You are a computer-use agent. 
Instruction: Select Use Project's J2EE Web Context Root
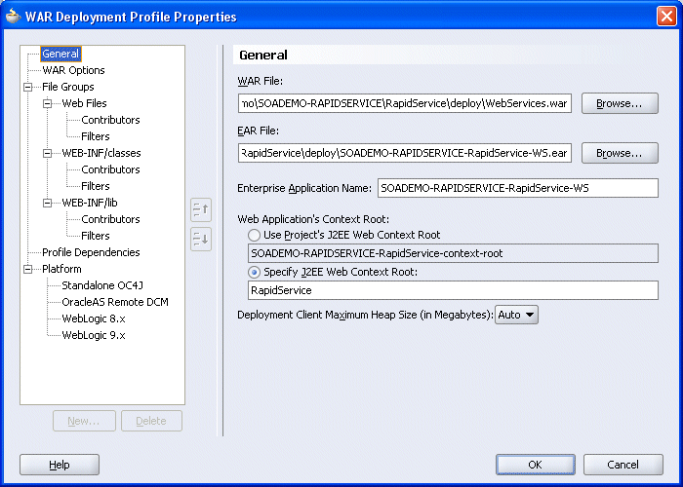tap(255, 236)
